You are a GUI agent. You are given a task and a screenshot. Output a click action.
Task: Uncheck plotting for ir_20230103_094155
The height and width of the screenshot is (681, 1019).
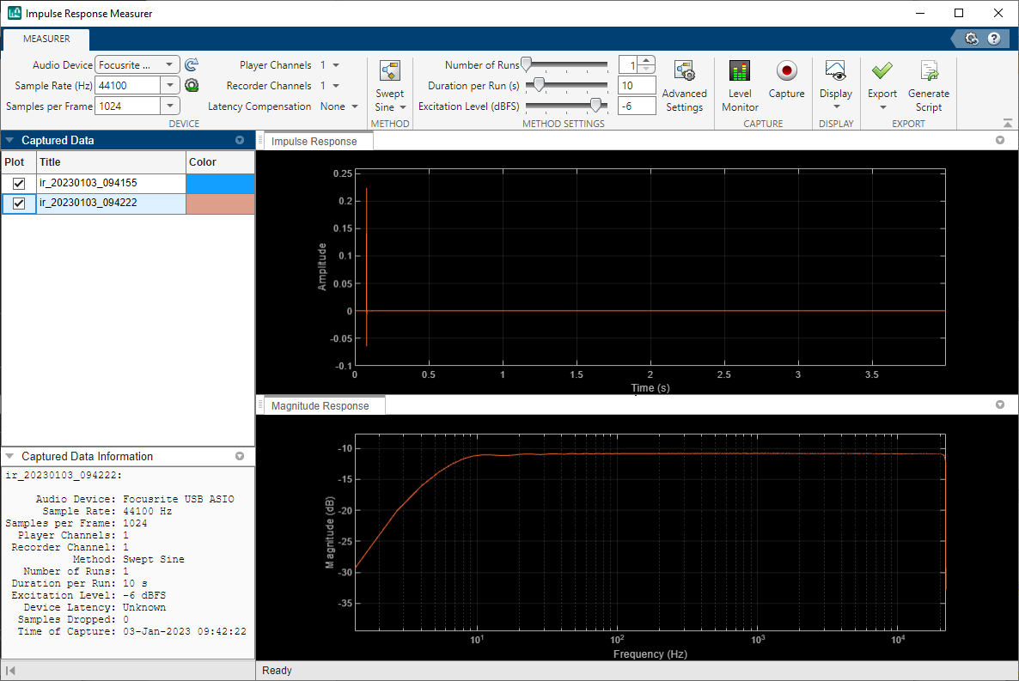pos(19,183)
